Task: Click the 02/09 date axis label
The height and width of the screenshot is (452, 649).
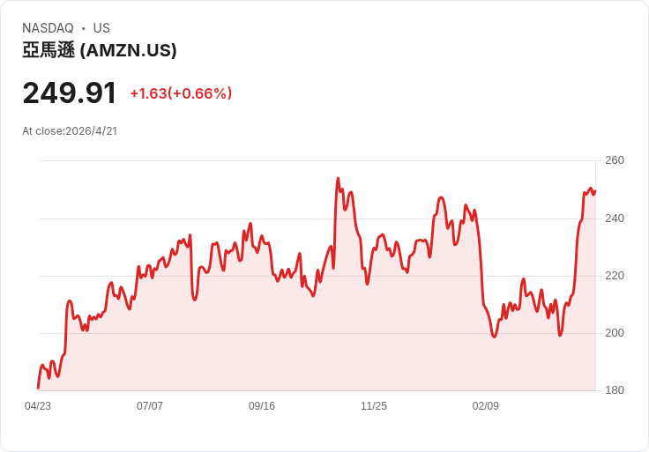Action: point(486,406)
